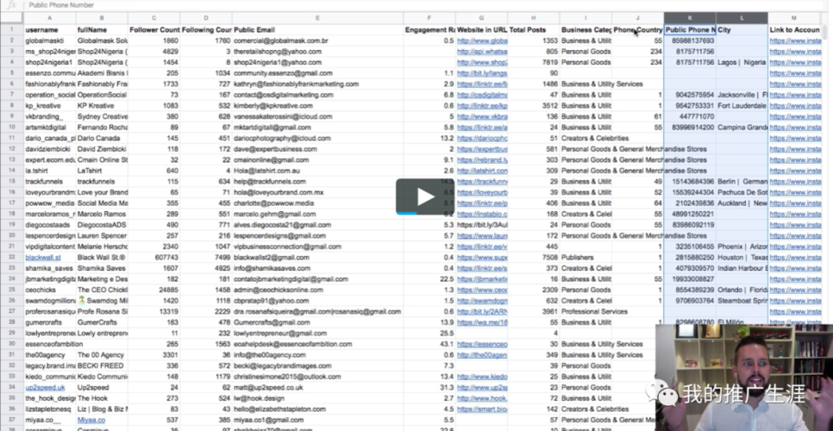Click phone number cell 15143684396

click(x=690, y=182)
